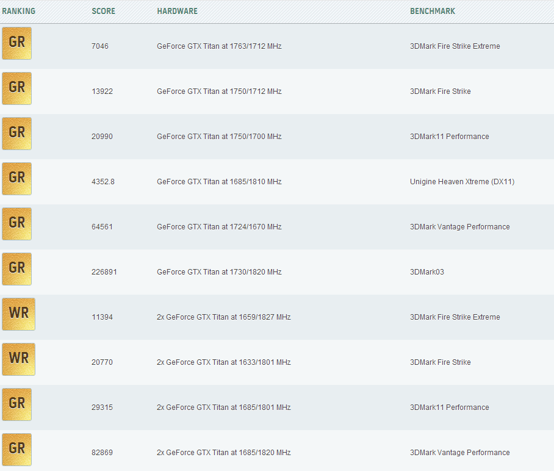554x471 pixels.
Task: Open 3DMark Fire Strike Extreme in 11394 row
Action: (x=455, y=317)
